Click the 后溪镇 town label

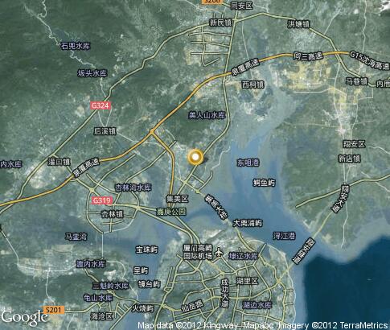pos(105,131)
